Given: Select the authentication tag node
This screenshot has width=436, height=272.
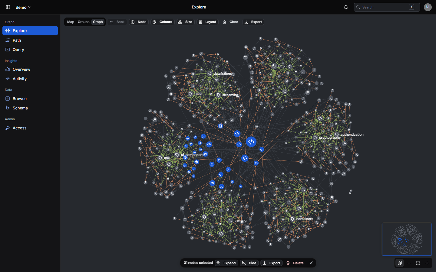Looking at the screenshot, I should tap(337, 134).
